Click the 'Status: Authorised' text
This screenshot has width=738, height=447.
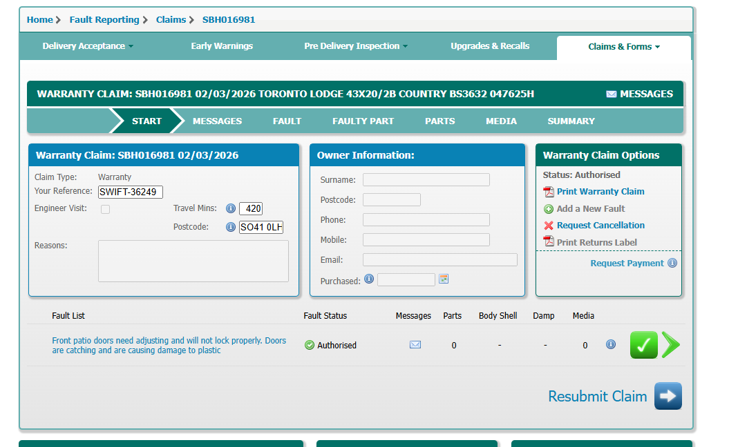581,175
